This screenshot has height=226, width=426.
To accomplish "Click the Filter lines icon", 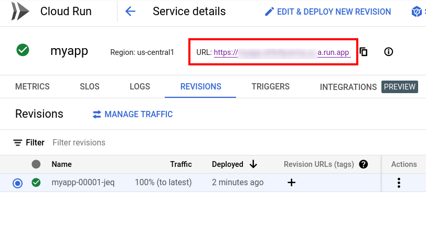I will pyautogui.click(x=18, y=142).
